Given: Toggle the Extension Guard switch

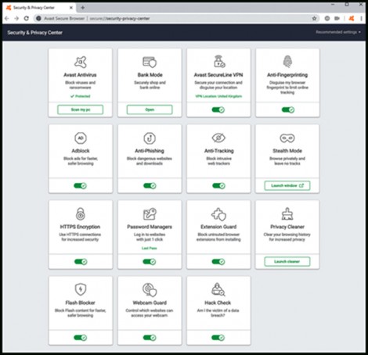Looking at the screenshot, I should coord(218,261).
